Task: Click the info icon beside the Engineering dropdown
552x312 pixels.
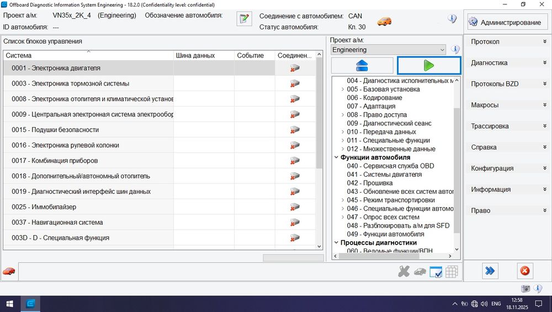Action: click(455, 49)
